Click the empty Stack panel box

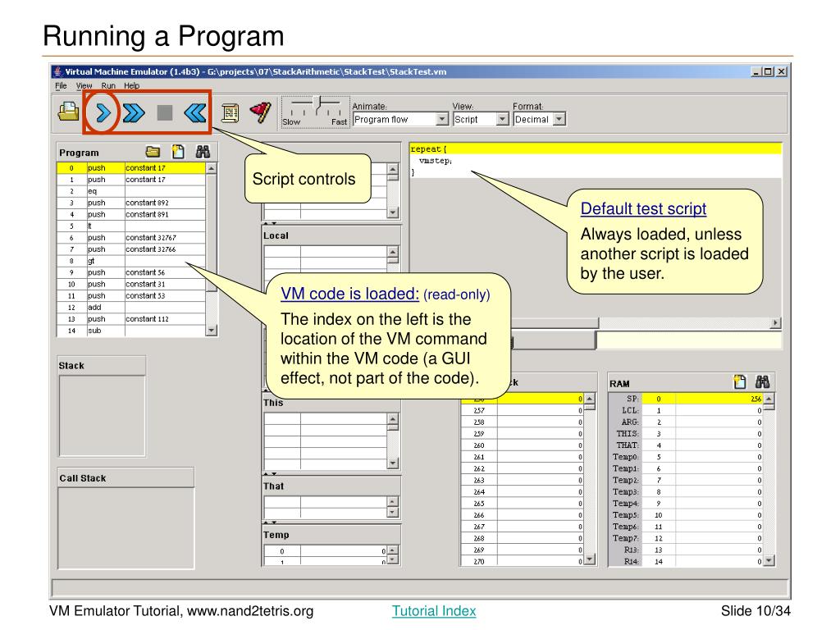(102, 416)
